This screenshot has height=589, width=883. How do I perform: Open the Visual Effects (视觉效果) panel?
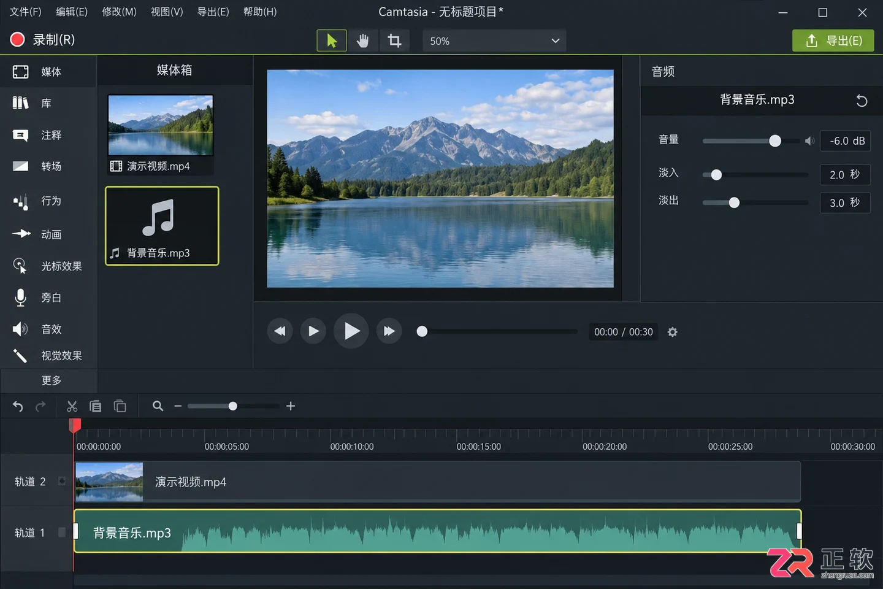click(x=48, y=356)
